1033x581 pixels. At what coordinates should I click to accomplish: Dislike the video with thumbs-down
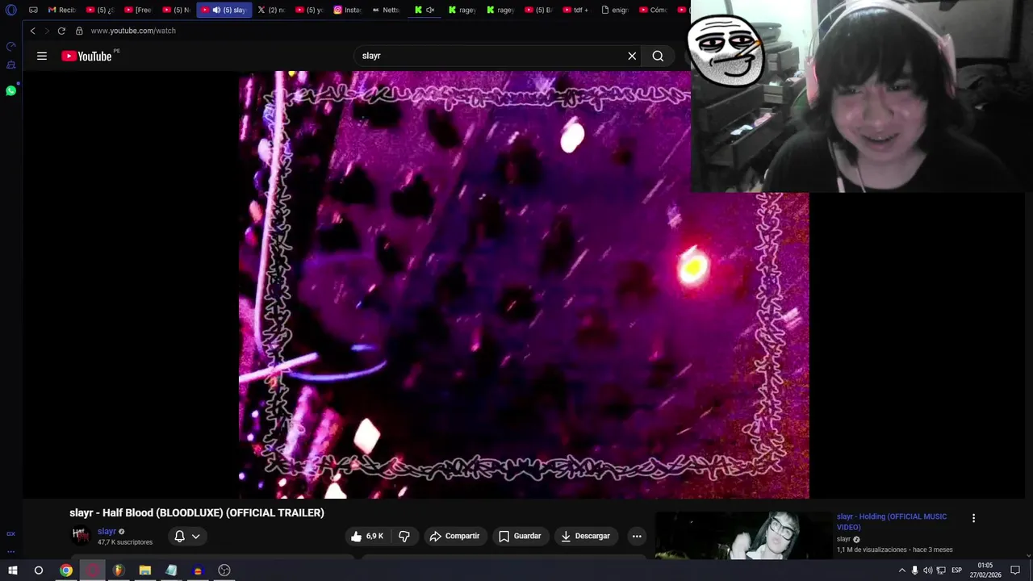pos(404,536)
